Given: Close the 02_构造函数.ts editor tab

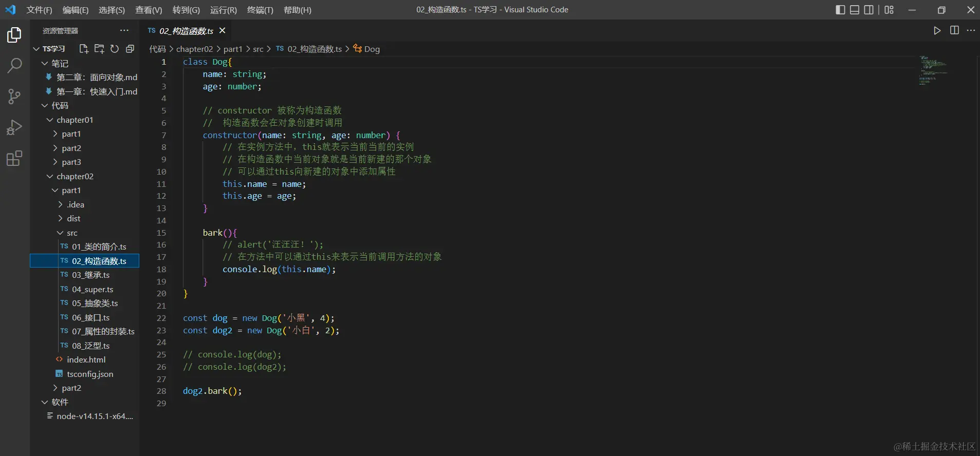Looking at the screenshot, I should click(x=223, y=31).
